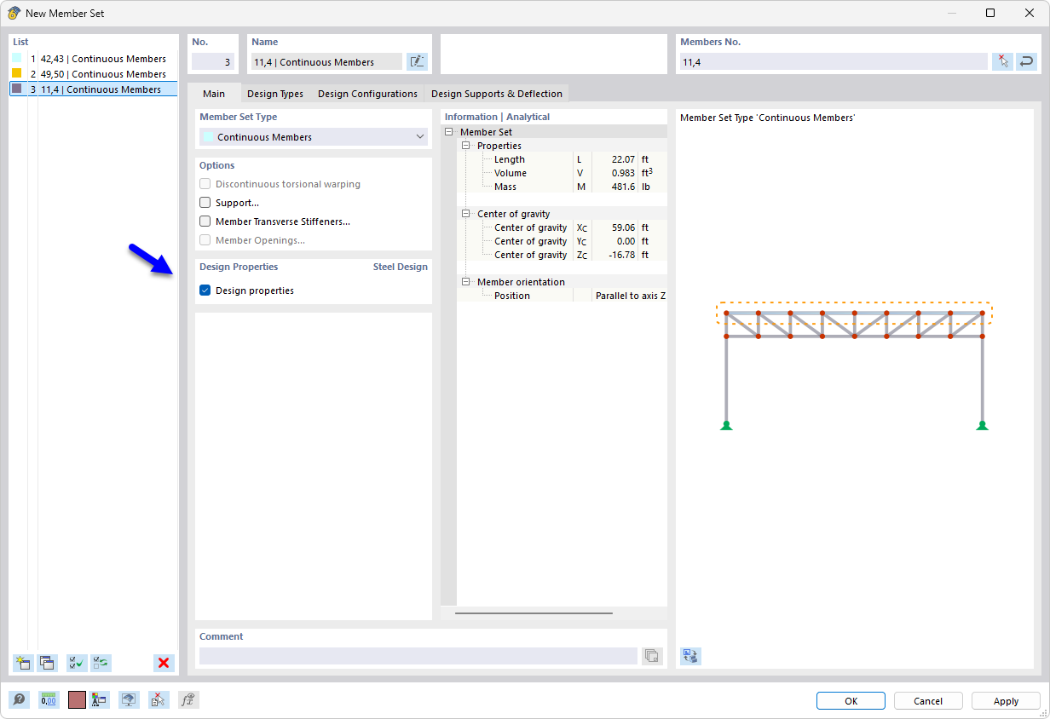Click the invert selection icon
The height and width of the screenshot is (719, 1050).
pyautogui.click(x=101, y=663)
